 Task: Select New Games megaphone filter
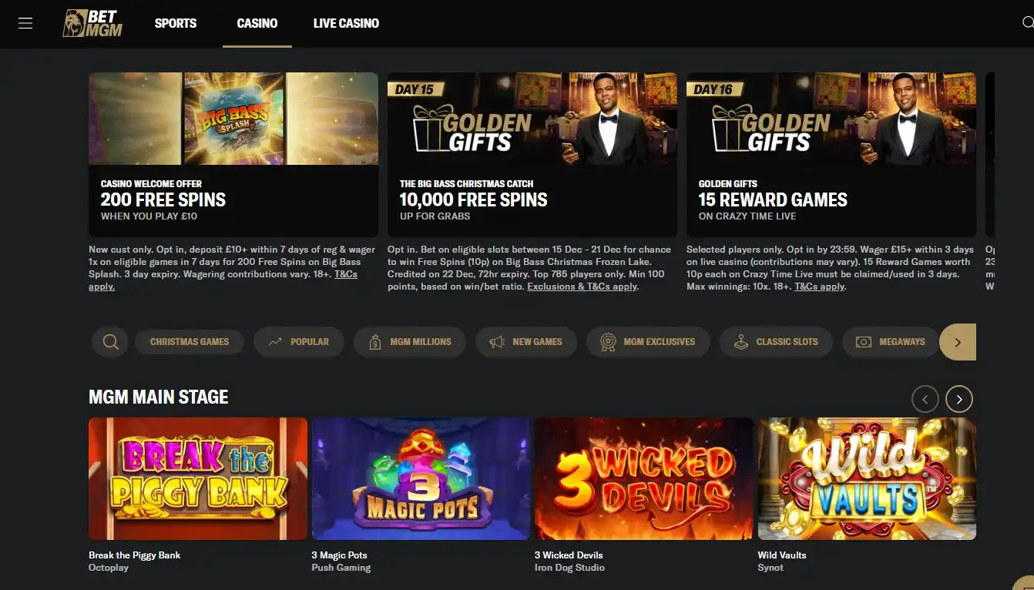point(526,342)
